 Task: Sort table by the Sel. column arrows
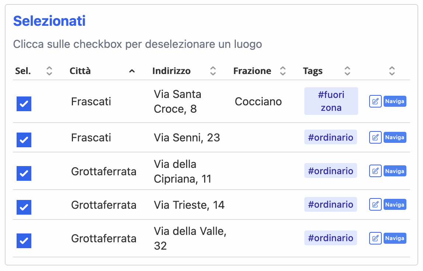tap(49, 71)
